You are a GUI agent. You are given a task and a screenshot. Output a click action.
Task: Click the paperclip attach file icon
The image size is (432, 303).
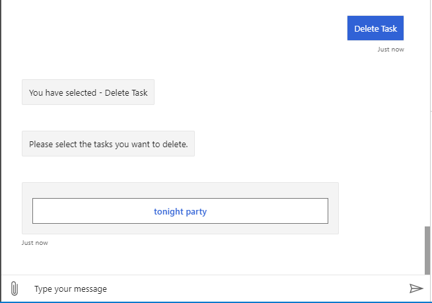(14, 288)
